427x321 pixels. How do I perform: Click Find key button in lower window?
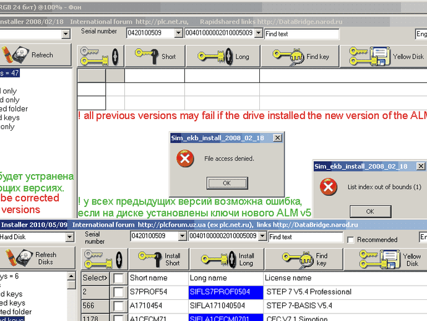point(304,260)
